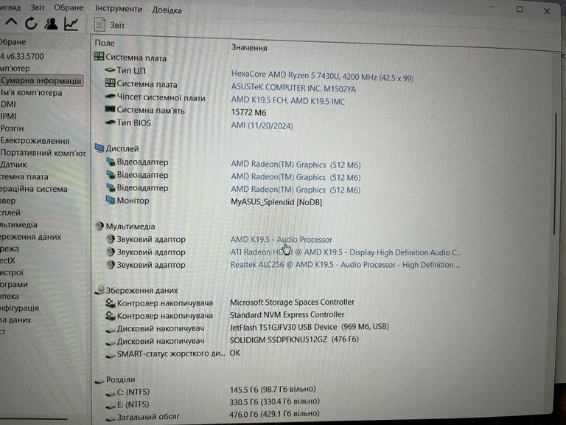Viewport: 566px width, 425px height.
Task: Click the Системна пам'ять row memory icon
Action: 110,108
